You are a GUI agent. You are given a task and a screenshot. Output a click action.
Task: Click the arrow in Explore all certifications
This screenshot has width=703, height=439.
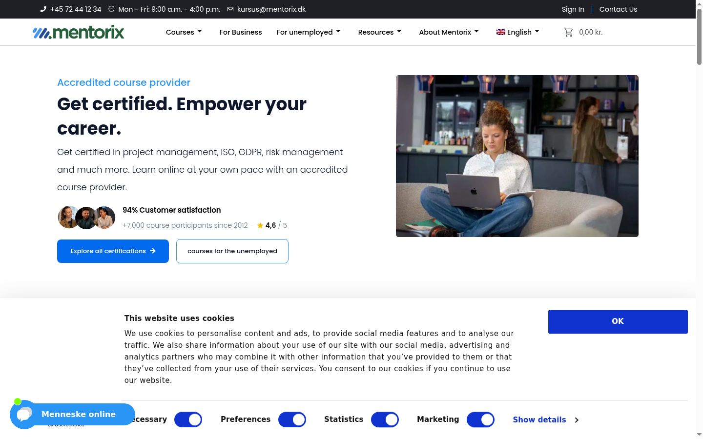[153, 251]
